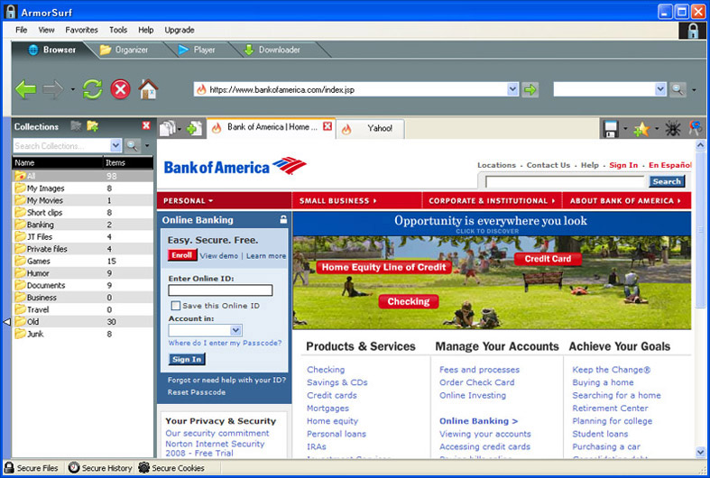Image resolution: width=710 pixels, height=478 pixels.
Task: Click the green Go arrow beside address bar
Action: 530,89
